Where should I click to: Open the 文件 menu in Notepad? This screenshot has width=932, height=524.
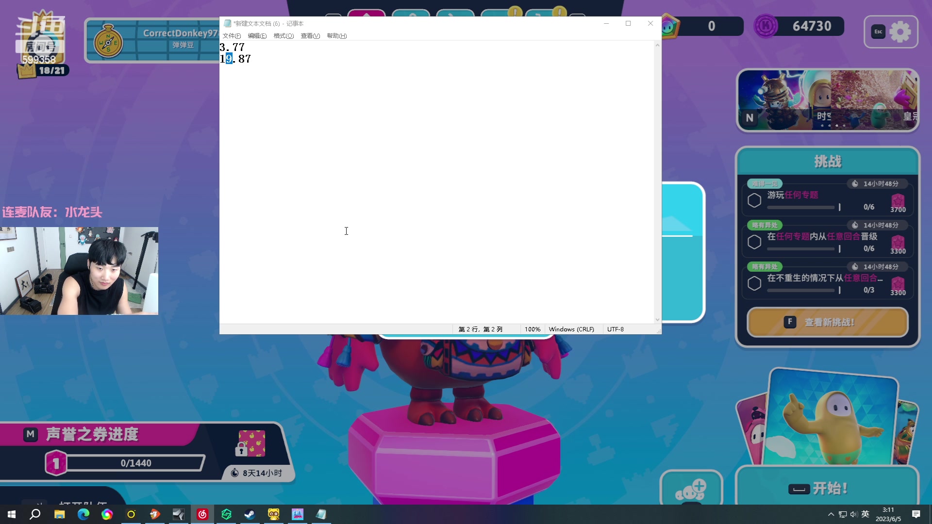pos(232,36)
